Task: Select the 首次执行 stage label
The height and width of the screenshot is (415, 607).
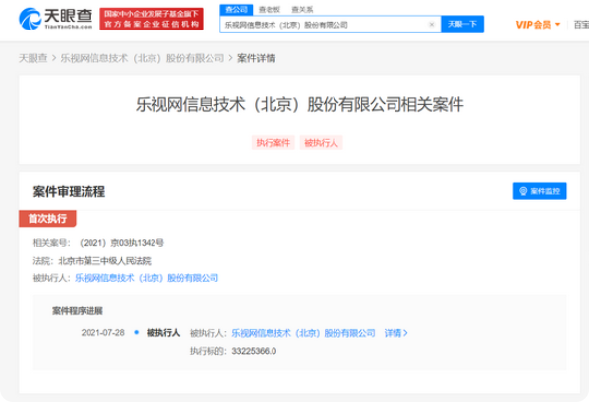Action: (45, 218)
